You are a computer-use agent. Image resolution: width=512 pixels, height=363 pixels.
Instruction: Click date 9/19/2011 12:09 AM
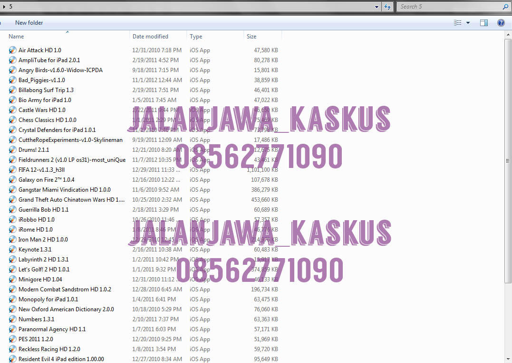coord(157,140)
